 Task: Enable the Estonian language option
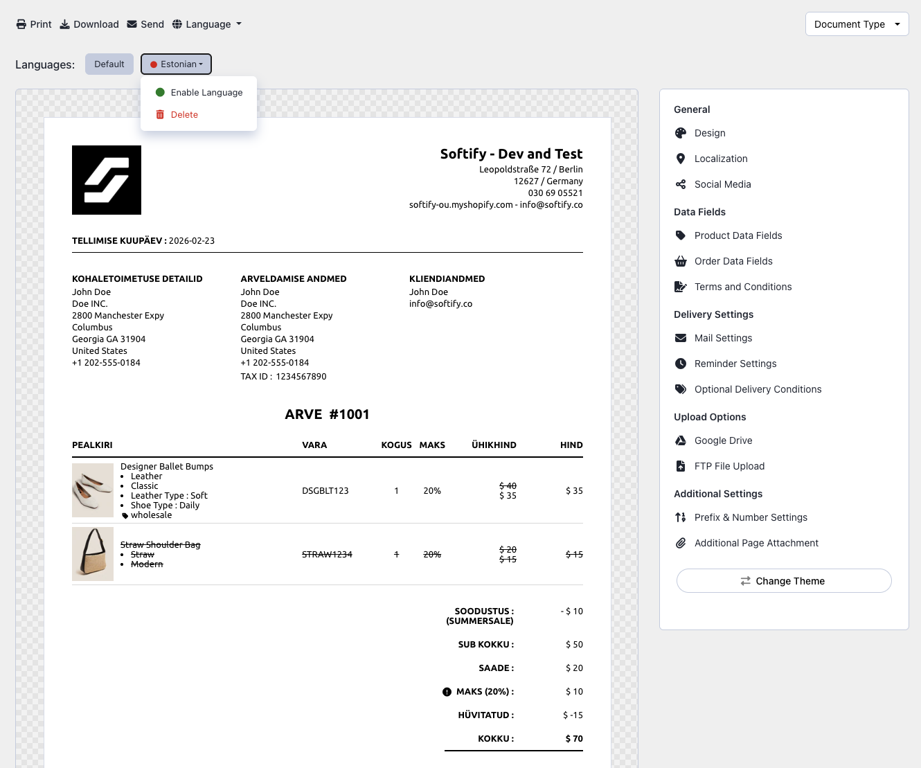point(199,93)
